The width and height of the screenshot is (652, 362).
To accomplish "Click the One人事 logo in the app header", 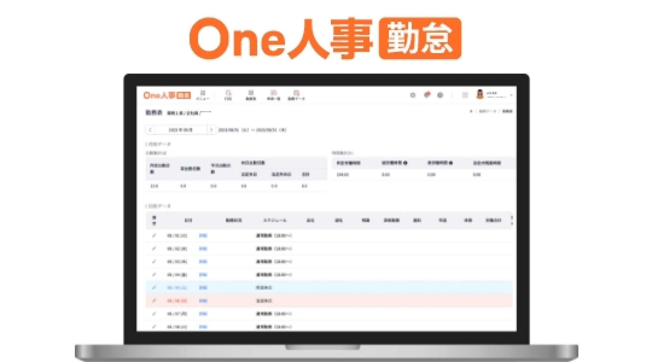I will [x=167, y=95].
